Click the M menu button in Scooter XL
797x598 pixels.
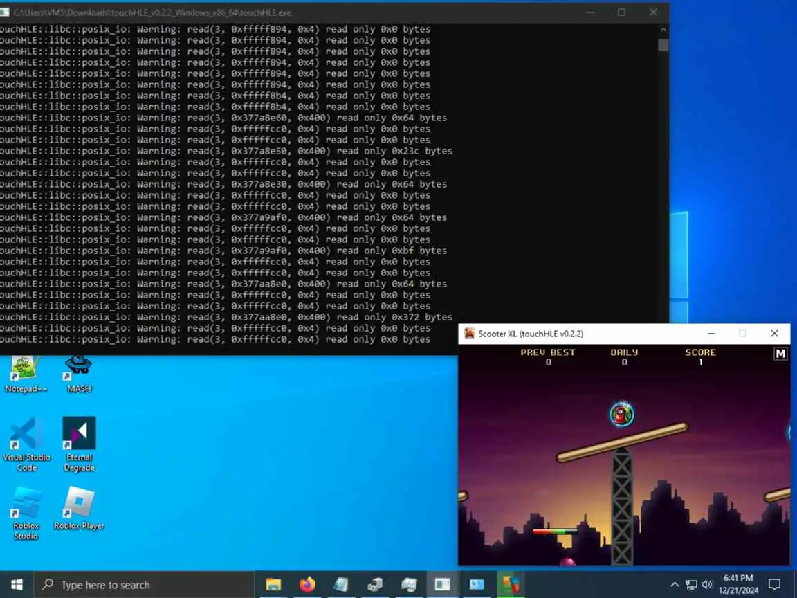point(780,354)
